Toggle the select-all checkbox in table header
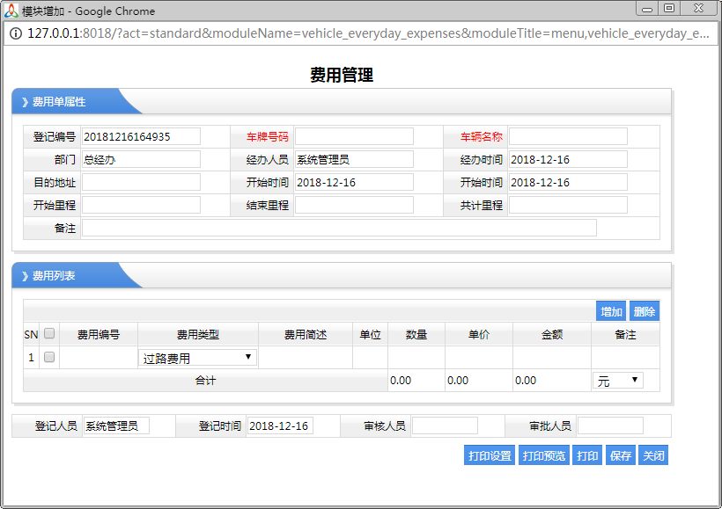 [x=49, y=334]
